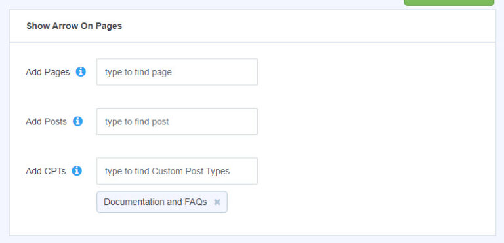Click the Add Posts label
504x243 pixels.
[47, 122]
